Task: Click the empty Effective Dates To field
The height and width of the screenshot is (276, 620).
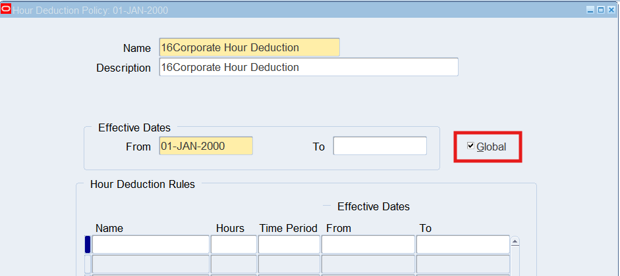Action: pyautogui.click(x=380, y=146)
